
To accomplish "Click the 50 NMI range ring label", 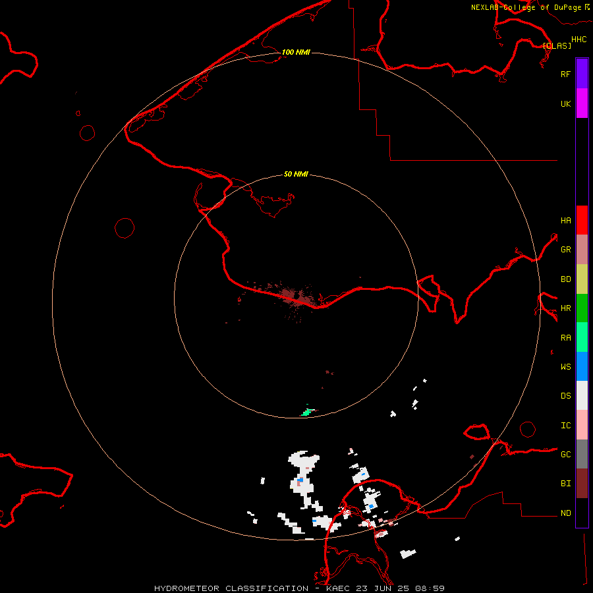I will [296, 174].
